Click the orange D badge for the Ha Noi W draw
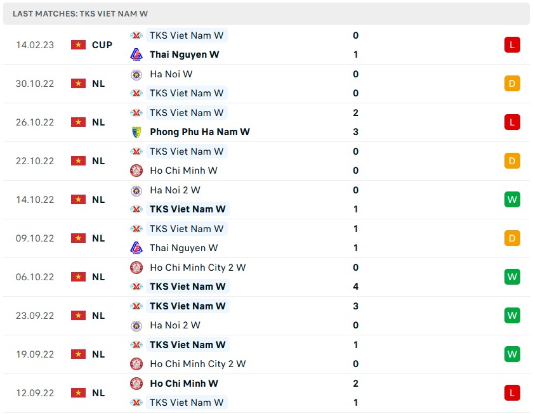 pyautogui.click(x=512, y=83)
